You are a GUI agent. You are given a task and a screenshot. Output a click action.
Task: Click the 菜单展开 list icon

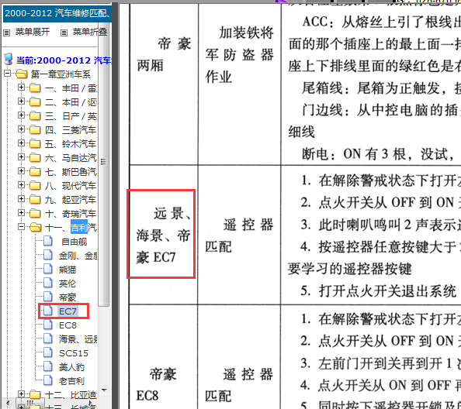[6, 33]
